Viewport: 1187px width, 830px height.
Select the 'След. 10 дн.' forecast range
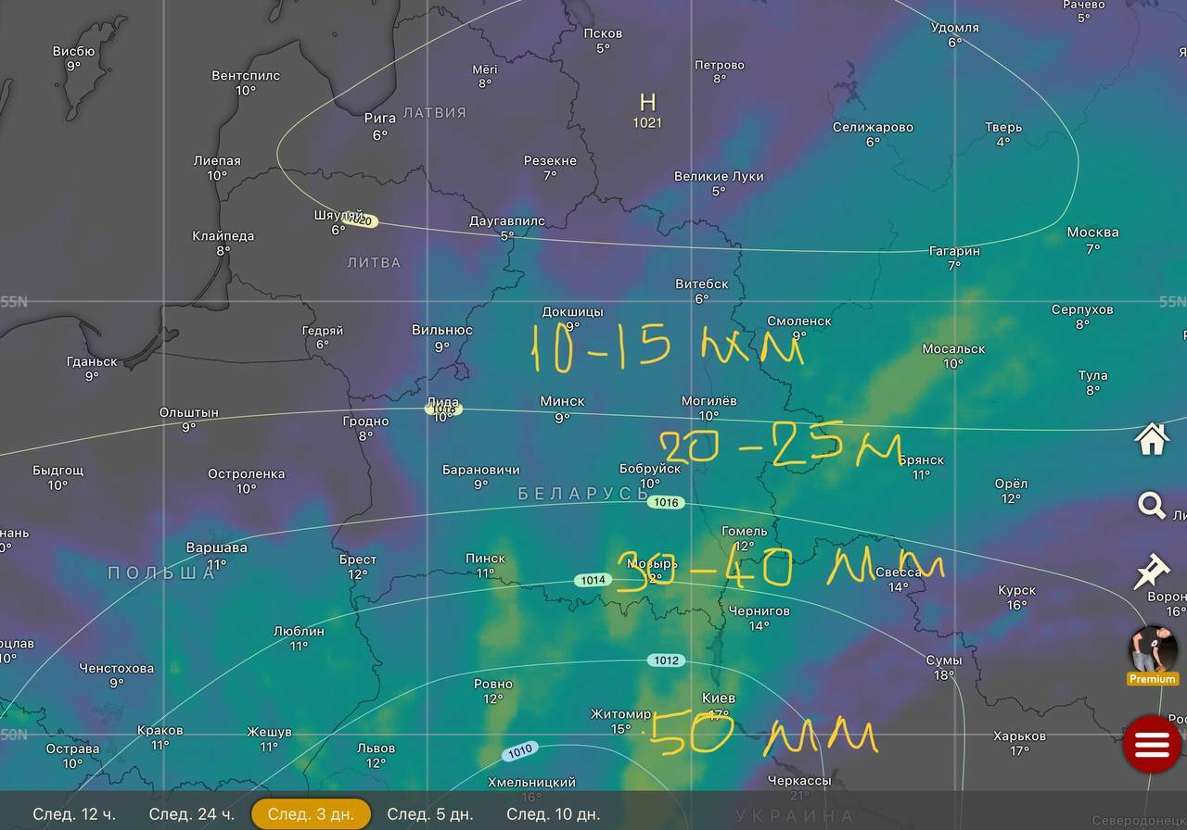[553, 814]
